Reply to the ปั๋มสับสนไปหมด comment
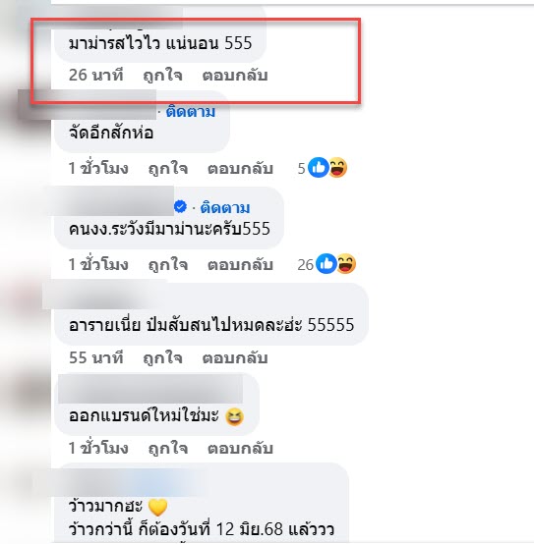The height and width of the screenshot is (544, 534). click(235, 358)
